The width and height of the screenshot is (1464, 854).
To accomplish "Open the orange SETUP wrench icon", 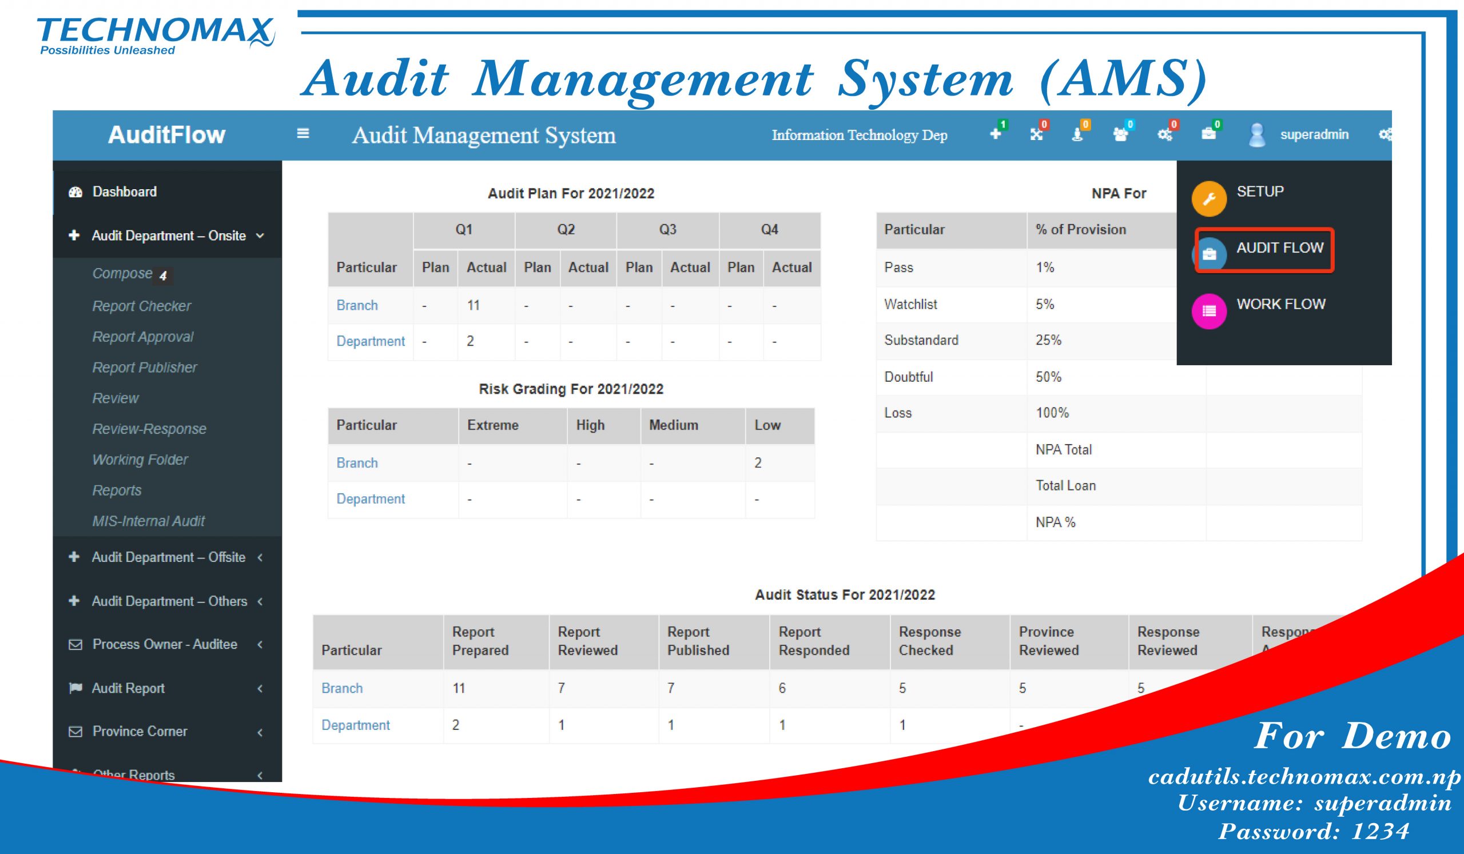I will tap(1209, 199).
